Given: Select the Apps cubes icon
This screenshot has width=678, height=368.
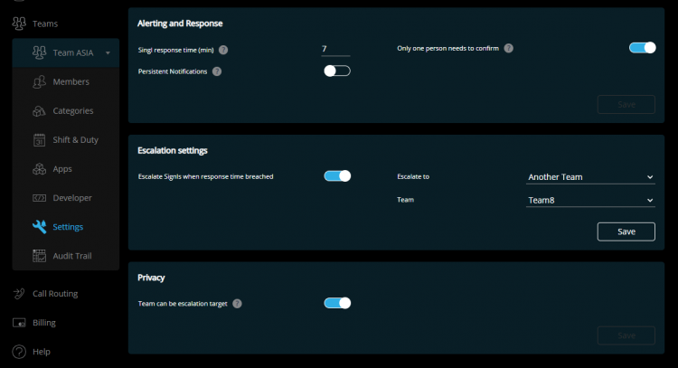Looking at the screenshot, I should coord(39,169).
